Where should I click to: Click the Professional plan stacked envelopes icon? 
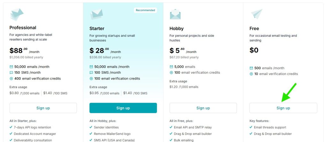click(17, 15)
